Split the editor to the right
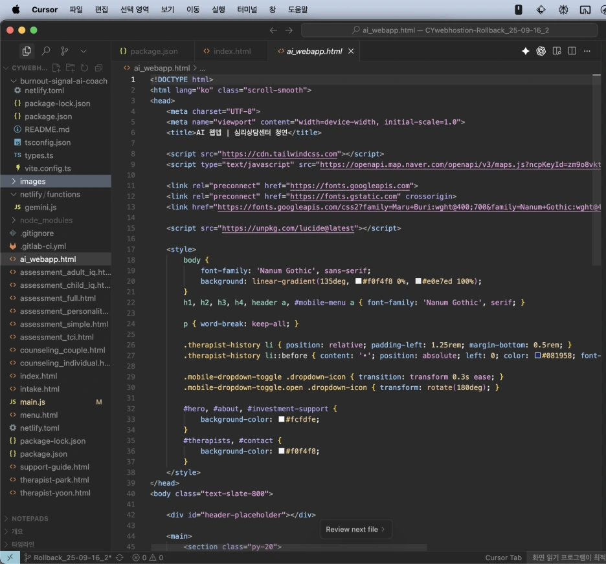This screenshot has width=606, height=564. coord(572,51)
